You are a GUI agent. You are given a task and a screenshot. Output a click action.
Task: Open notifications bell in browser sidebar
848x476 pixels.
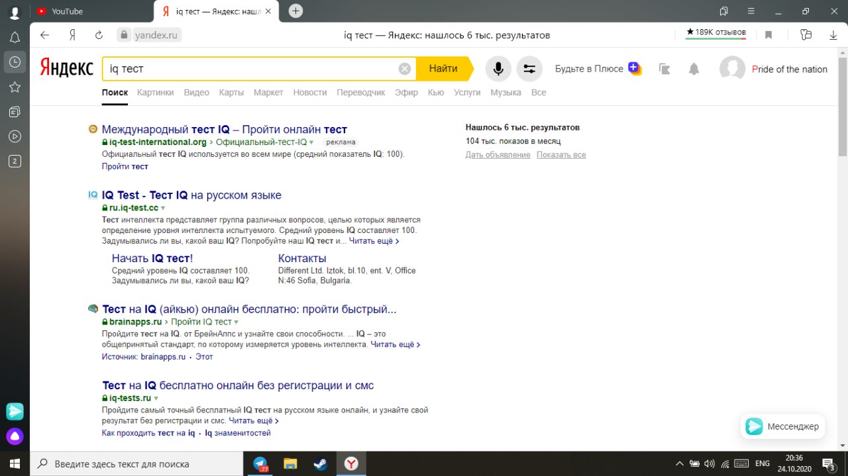click(15, 37)
